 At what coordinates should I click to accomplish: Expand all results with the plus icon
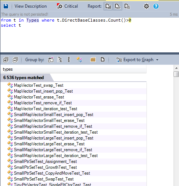[x=6, y=60]
